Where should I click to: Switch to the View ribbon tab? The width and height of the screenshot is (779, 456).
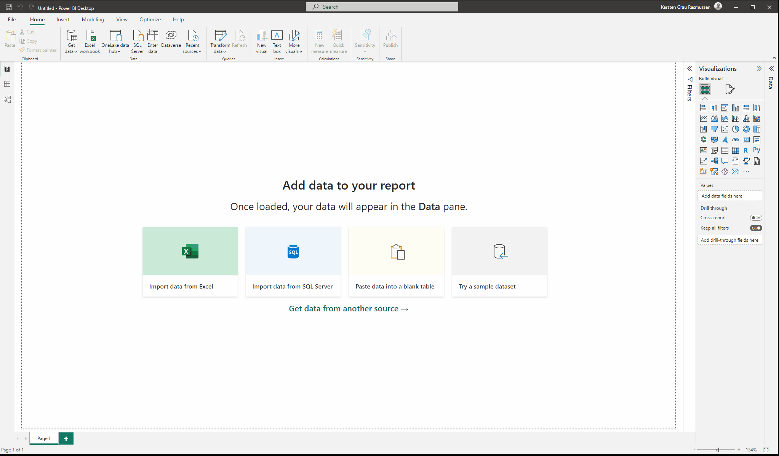click(122, 19)
